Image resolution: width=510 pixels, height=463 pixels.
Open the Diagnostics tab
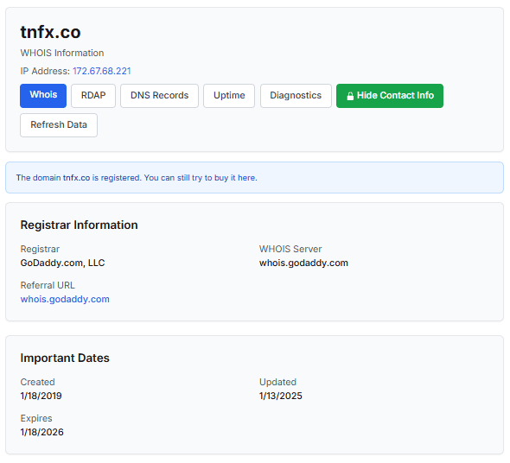[296, 96]
